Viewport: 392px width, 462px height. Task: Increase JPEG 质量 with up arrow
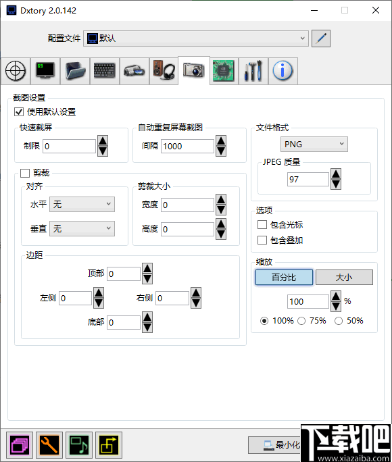(x=336, y=174)
